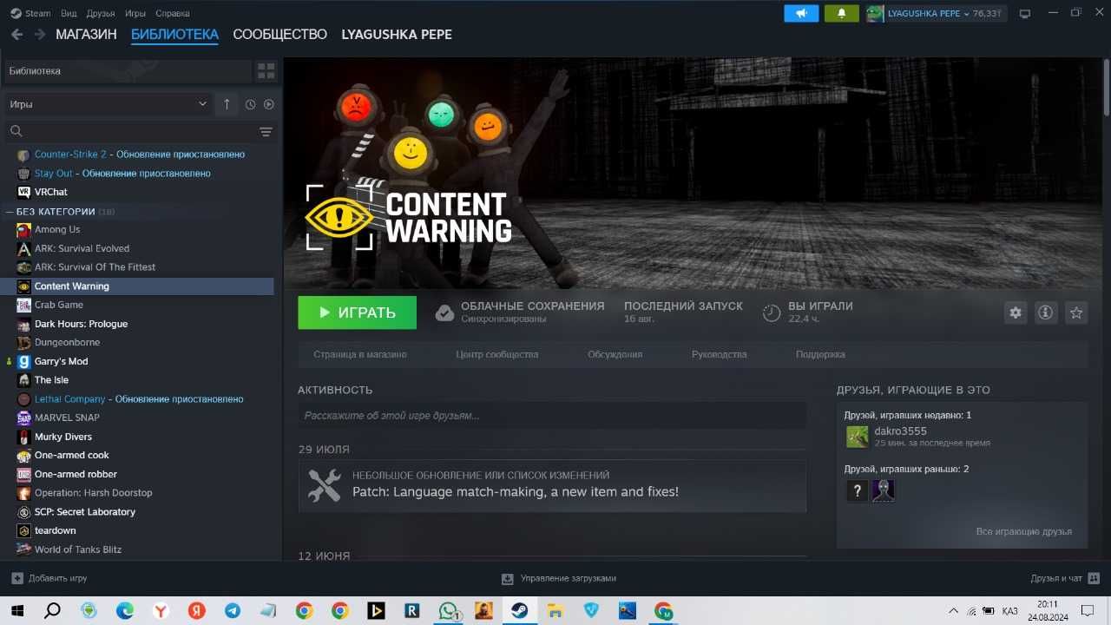The height and width of the screenshot is (625, 1111).
Task: Open the announcements megaphone button
Action: [x=801, y=13]
